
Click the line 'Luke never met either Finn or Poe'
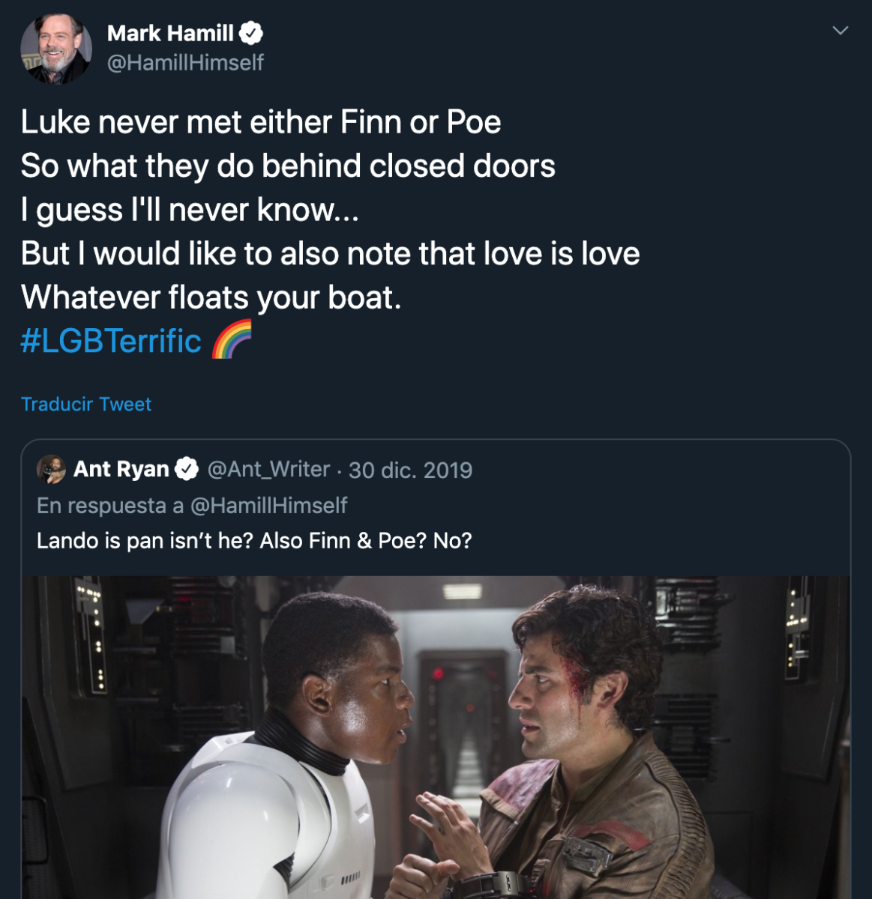coord(261,122)
